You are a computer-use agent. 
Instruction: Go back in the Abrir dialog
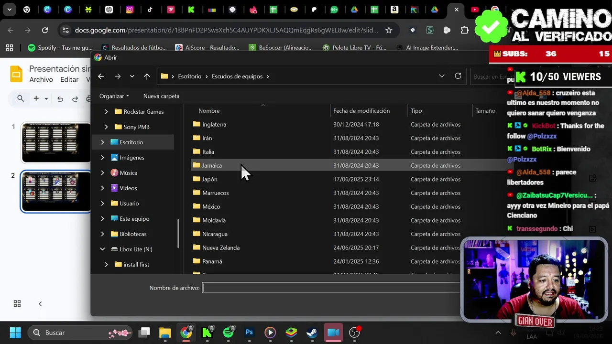pos(101,76)
